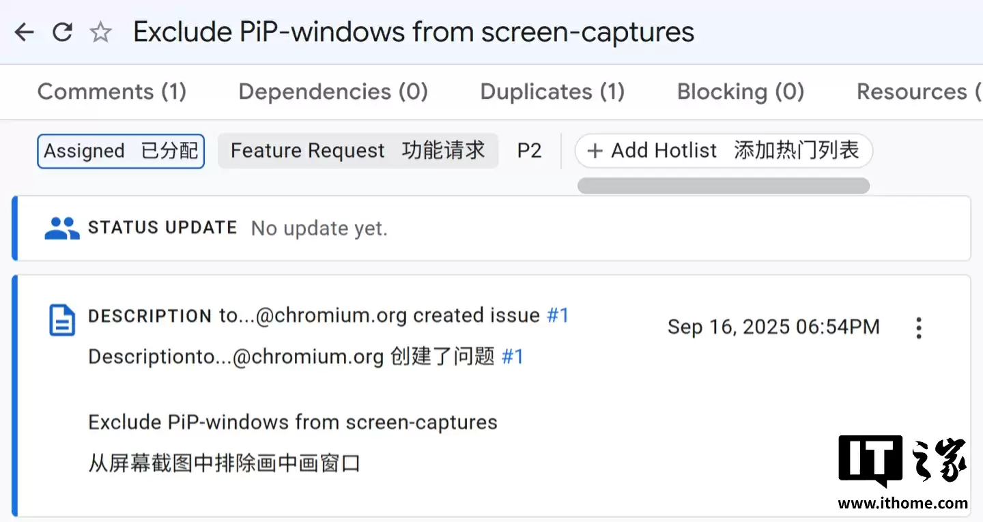Image resolution: width=983 pixels, height=522 pixels.
Task: Click the horizontal scrollbar under the chips
Action: coord(723,185)
